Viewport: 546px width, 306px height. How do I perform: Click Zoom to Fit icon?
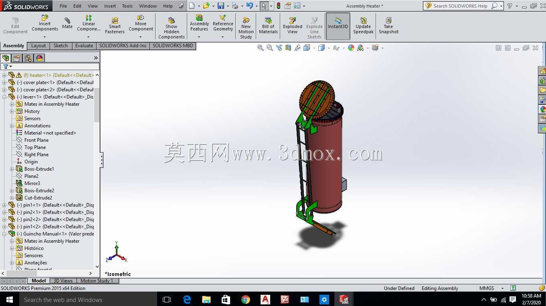pyautogui.click(x=261, y=48)
